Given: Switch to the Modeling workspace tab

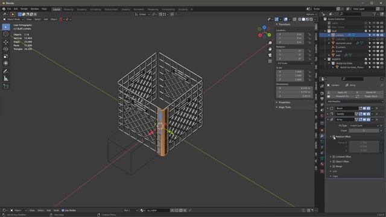Looking at the screenshot, I should pos(68,10).
